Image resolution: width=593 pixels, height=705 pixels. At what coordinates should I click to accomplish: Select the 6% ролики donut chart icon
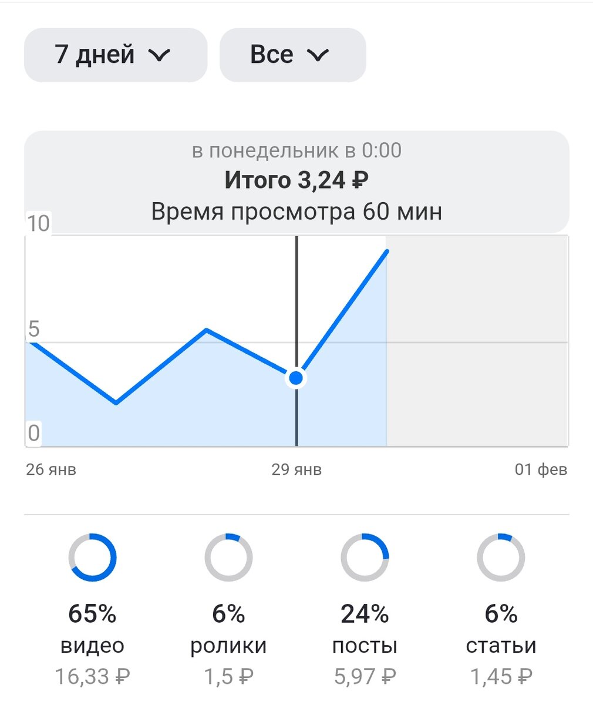[228, 558]
